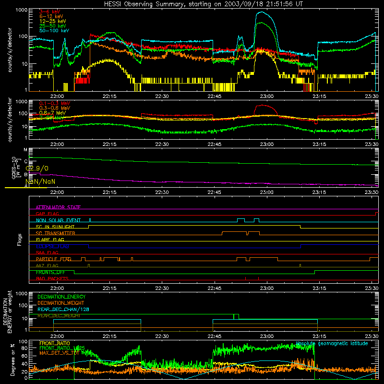
Task: Click the NaN/NaN annotation in GOES panel
Action: click(40, 181)
